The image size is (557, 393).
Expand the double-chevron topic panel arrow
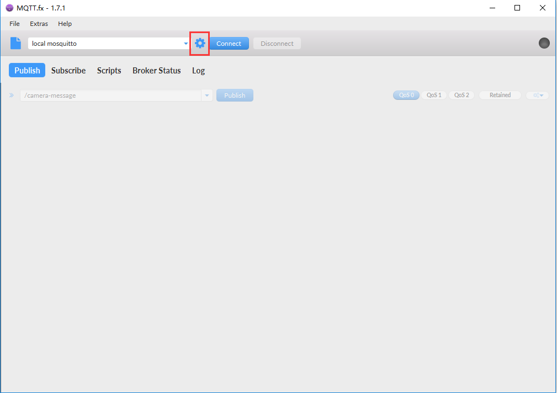[x=11, y=95]
